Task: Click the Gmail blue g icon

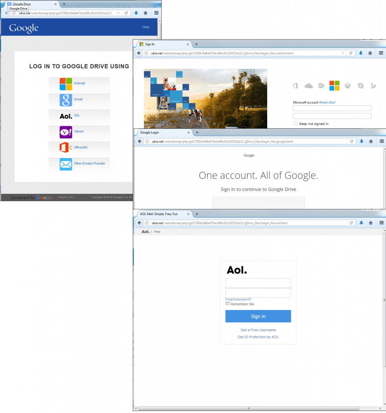Action: (66, 100)
